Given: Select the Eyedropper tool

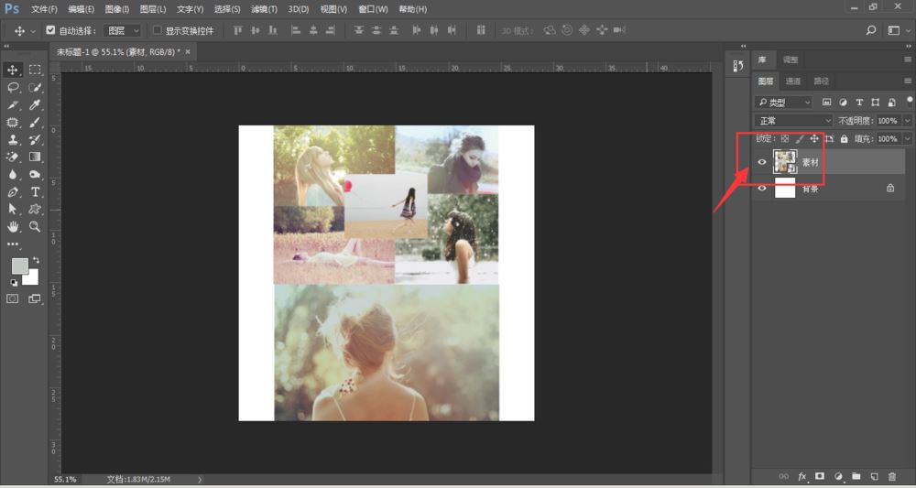Looking at the screenshot, I should [35, 105].
